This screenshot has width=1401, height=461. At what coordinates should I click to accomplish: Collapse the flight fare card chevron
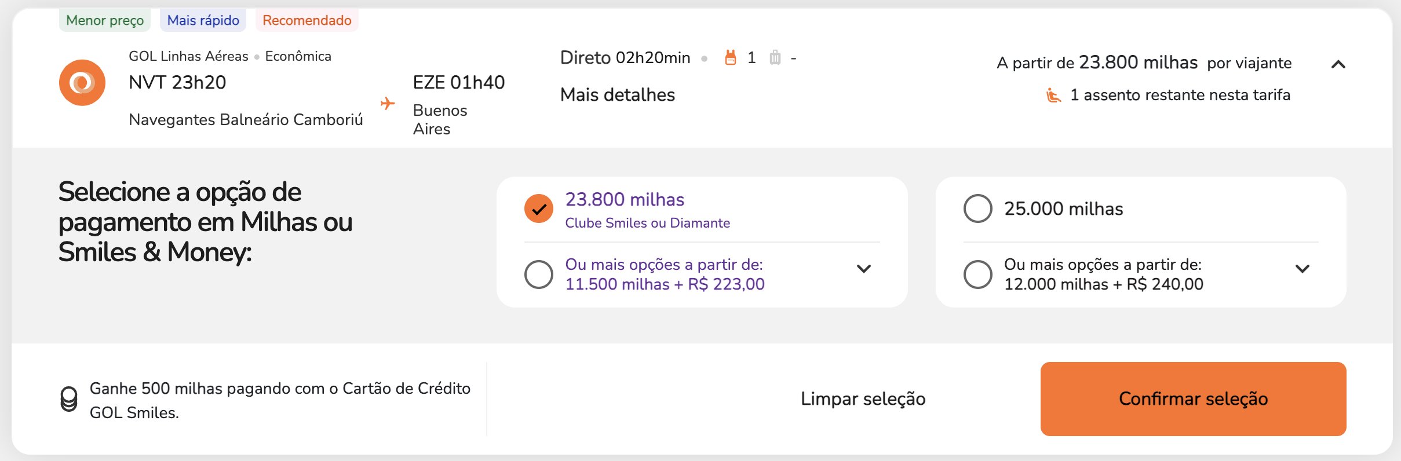click(x=1338, y=64)
